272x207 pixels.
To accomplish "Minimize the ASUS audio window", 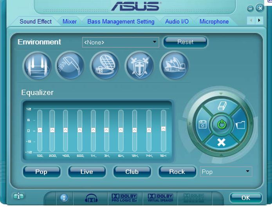I will (x=250, y=8).
